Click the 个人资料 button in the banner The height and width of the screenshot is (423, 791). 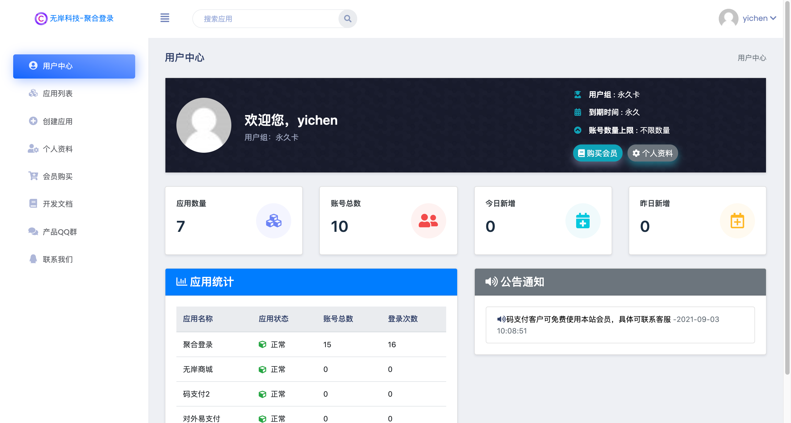point(653,153)
